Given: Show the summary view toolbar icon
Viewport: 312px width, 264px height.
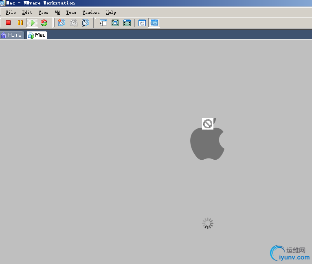Looking at the screenshot, I should click(142, 23).
